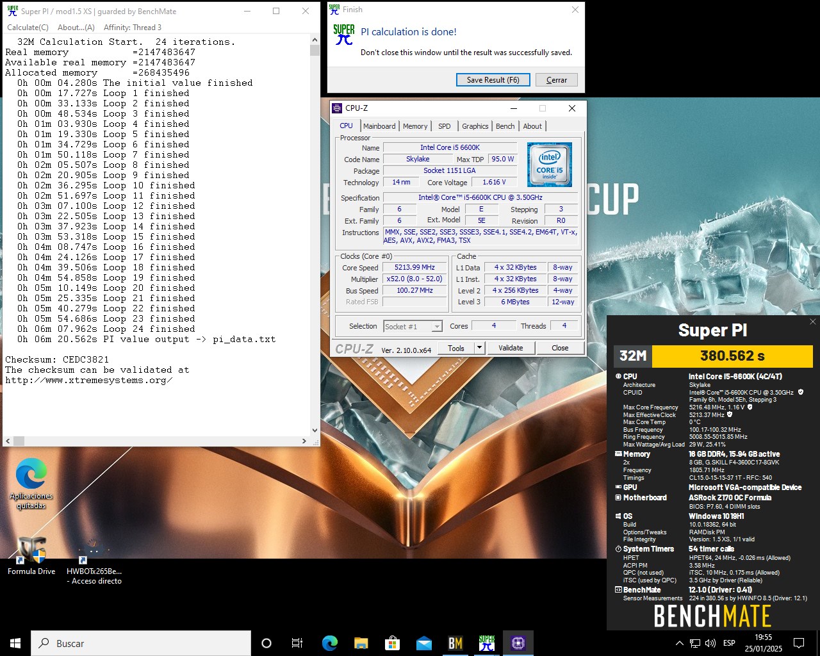Click the Super PI vertical scrollbar up arrow
Image resolution: width=820 pixels, height=656 pixels.
(315, 40)
